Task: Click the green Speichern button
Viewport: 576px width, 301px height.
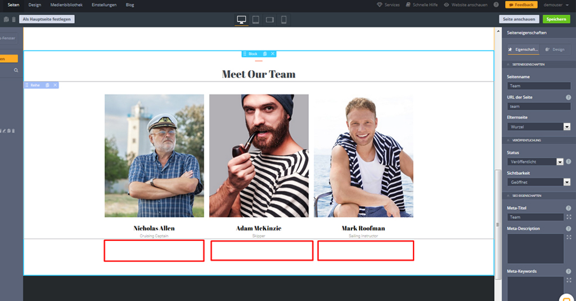Action: [556, 19]
